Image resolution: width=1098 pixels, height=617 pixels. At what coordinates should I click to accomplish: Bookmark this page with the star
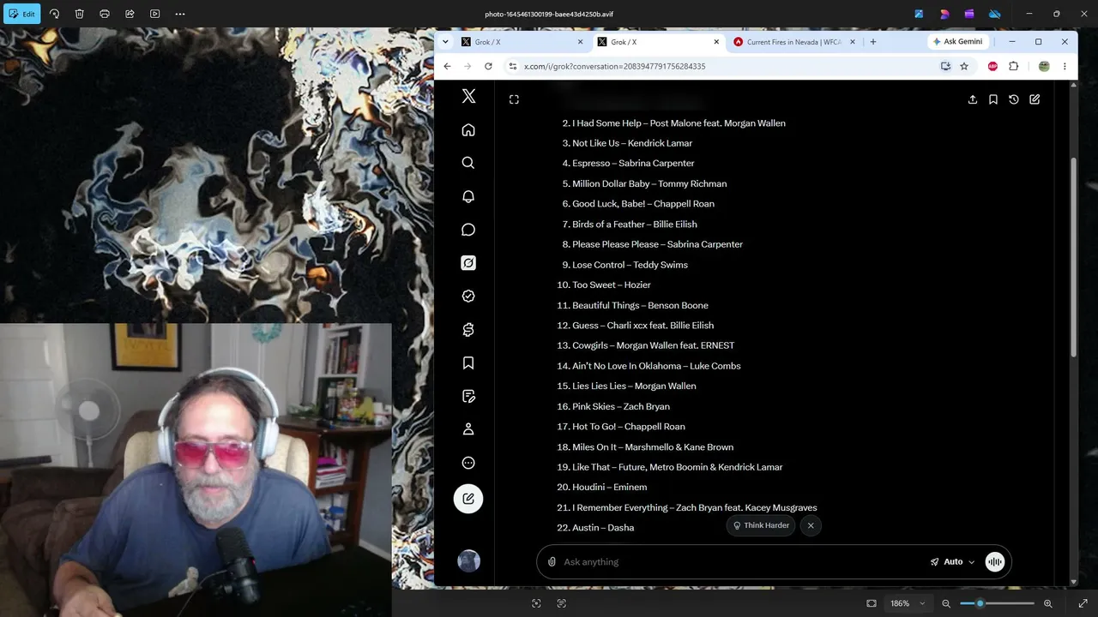pyautogui.click(x=964, y=66)
